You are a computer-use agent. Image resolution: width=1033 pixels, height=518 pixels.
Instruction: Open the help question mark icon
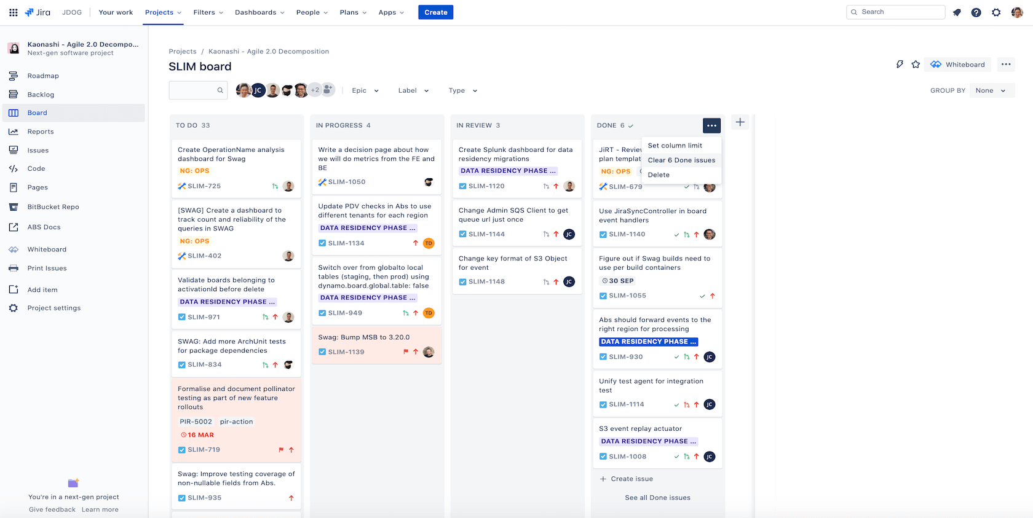(x=976, y=12)
